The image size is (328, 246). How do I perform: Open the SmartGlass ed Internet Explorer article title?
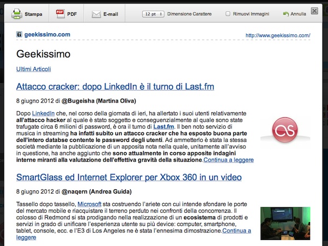(129, 177)
